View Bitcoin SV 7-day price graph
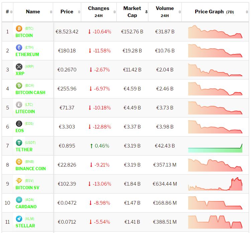Screen dimensions: 251x233 [215, 184]
